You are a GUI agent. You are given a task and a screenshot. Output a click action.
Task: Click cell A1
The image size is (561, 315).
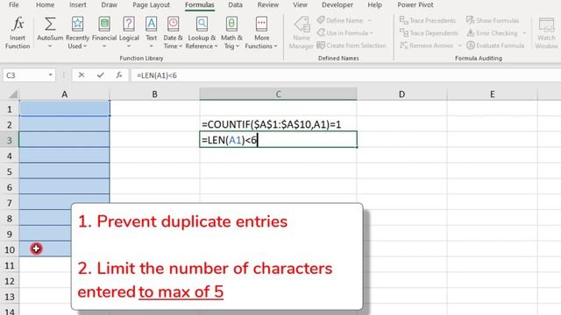(x=64, y=108)
